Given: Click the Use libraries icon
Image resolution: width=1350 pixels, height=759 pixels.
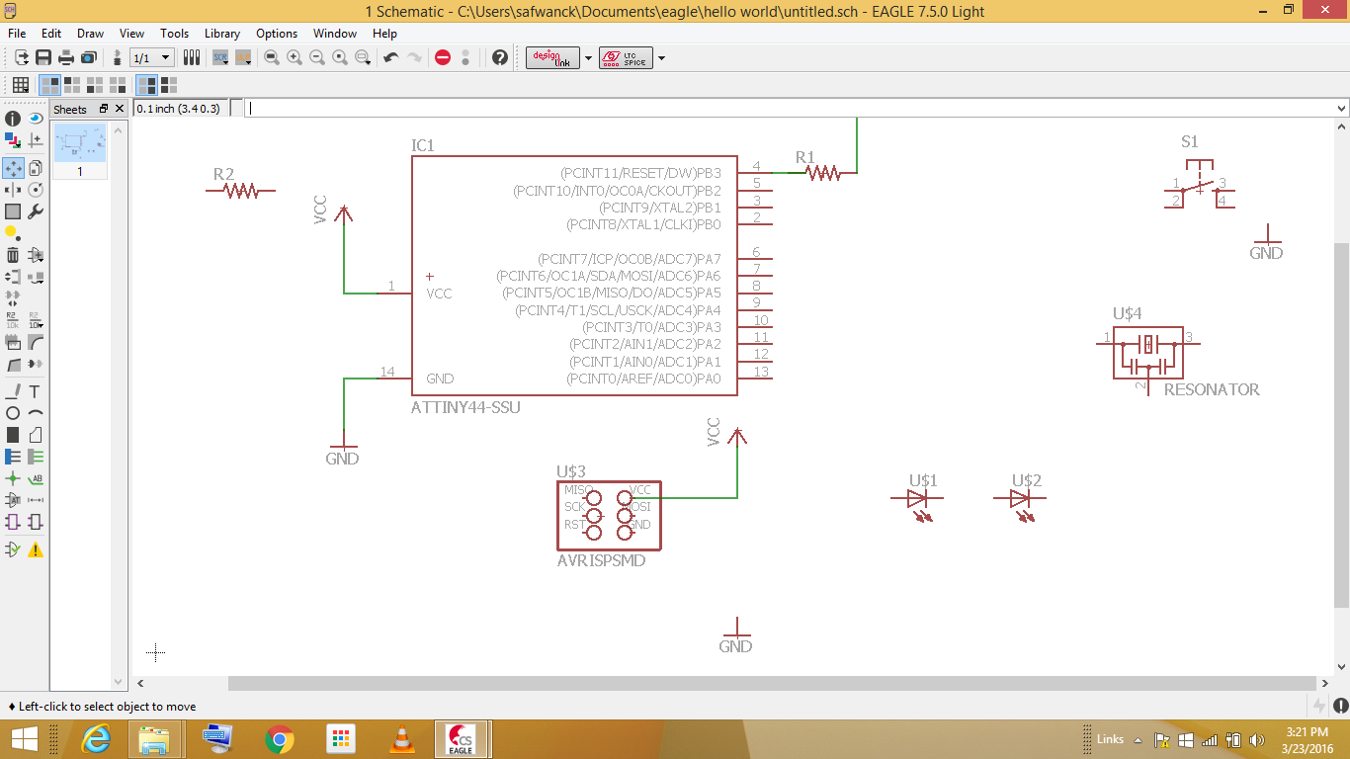Looking at the screenshot, I should point(192,57).
